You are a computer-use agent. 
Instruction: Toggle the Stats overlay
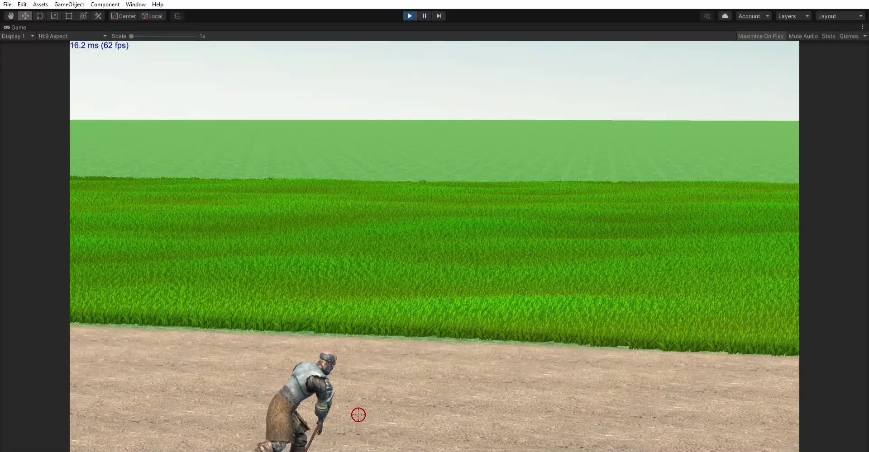coord(828,36)
